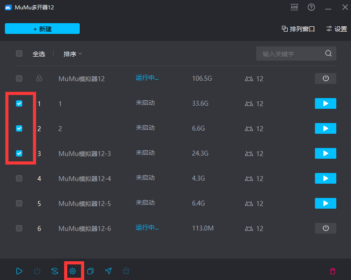The width and height of the screenshot is (351, 280).
Task: Click the 运行中 status of MuMu模拟器12
Action: tap(147, 78)
